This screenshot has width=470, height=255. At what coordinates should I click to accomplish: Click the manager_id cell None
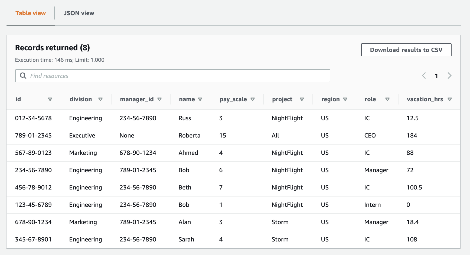coord(127,135)
